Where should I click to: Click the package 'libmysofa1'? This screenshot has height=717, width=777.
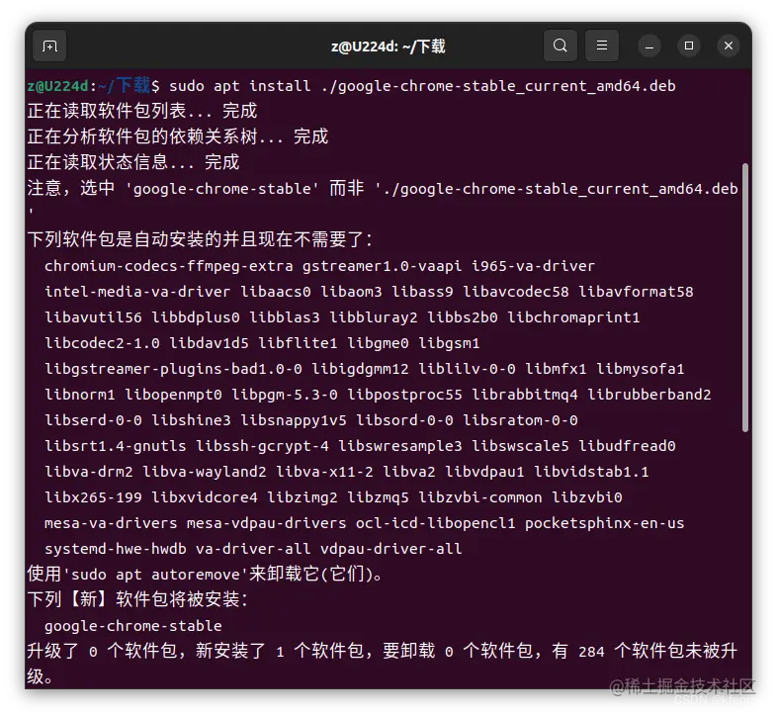pyautogui.click(x=641, y=369)
